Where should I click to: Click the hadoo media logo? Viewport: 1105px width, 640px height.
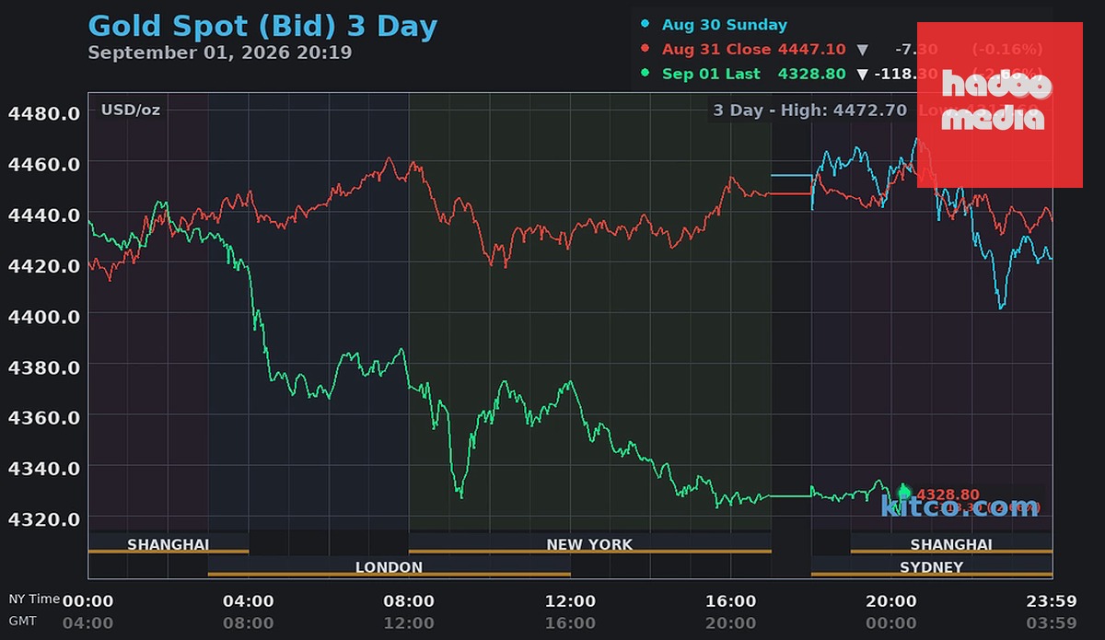(x=999, y=104)
